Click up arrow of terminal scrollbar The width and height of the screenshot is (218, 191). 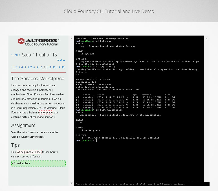(x=207, y=39)
